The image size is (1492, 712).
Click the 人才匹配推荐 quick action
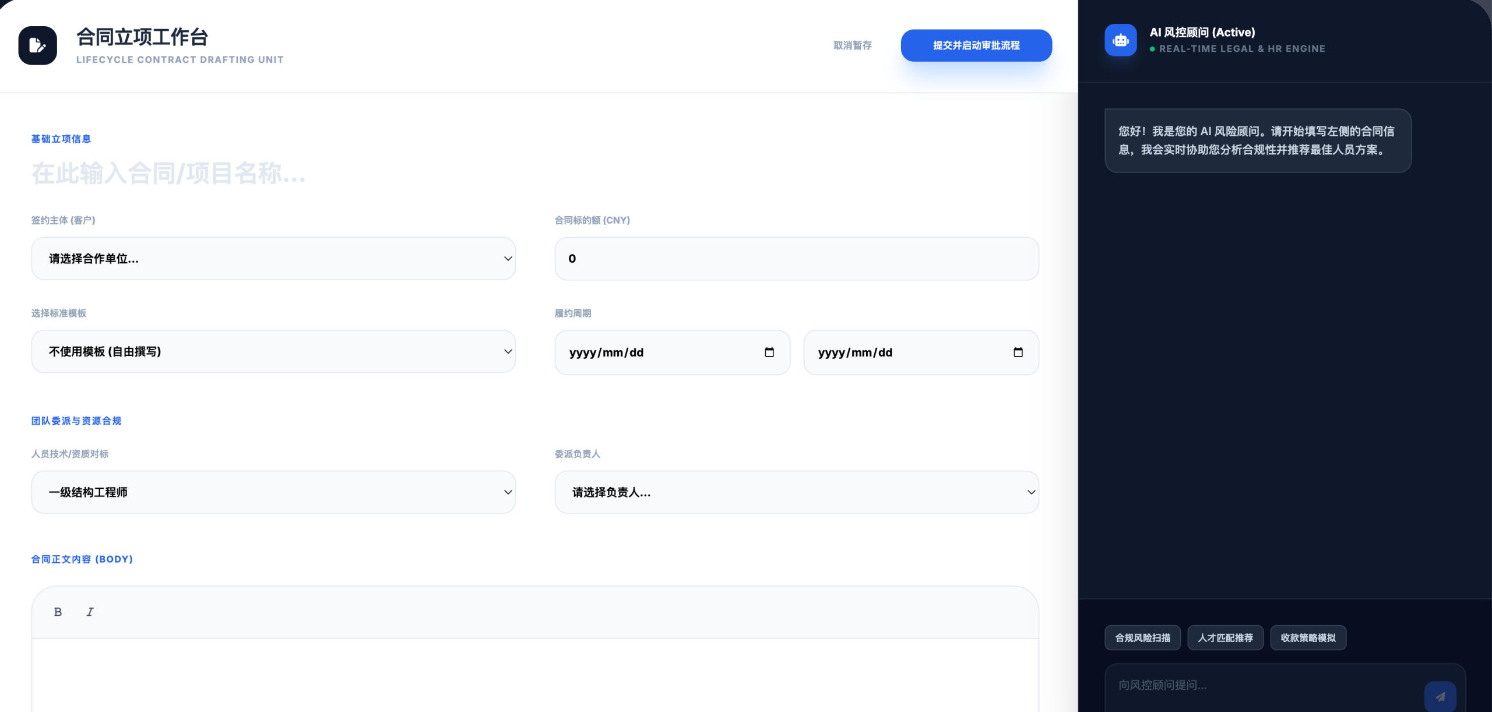click(x=1225, y=638)
